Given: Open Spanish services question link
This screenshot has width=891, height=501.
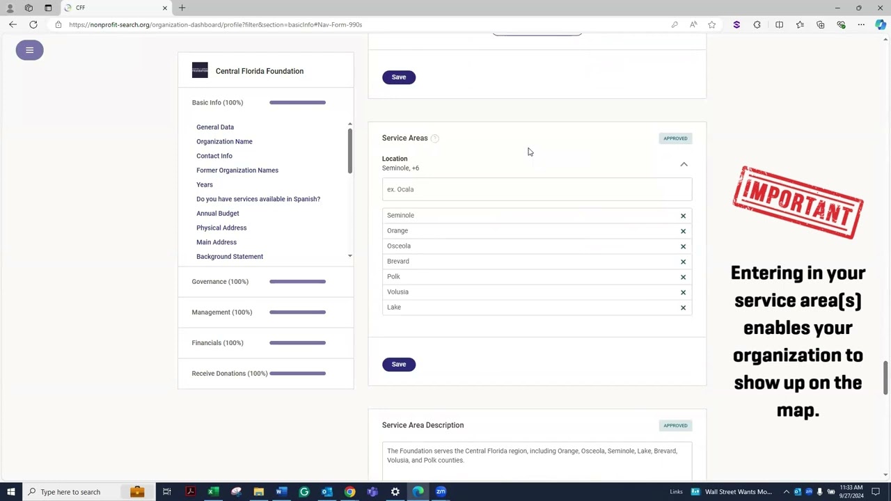Looking at the screenshot, I should [x=258, y=199].
